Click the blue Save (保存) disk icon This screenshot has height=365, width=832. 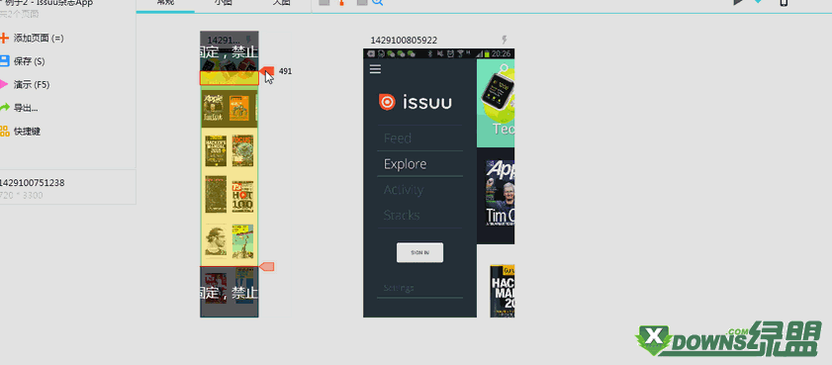(4, 61)
